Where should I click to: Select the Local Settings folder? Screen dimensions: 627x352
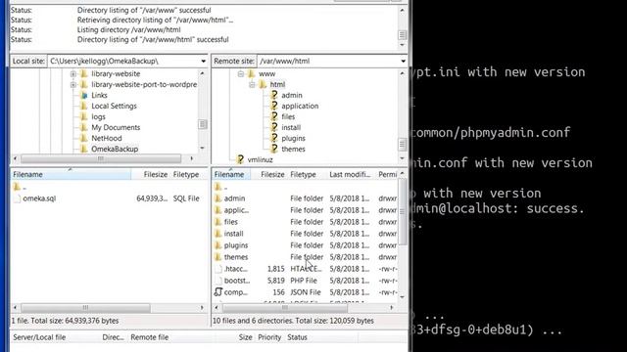point(114,107)
